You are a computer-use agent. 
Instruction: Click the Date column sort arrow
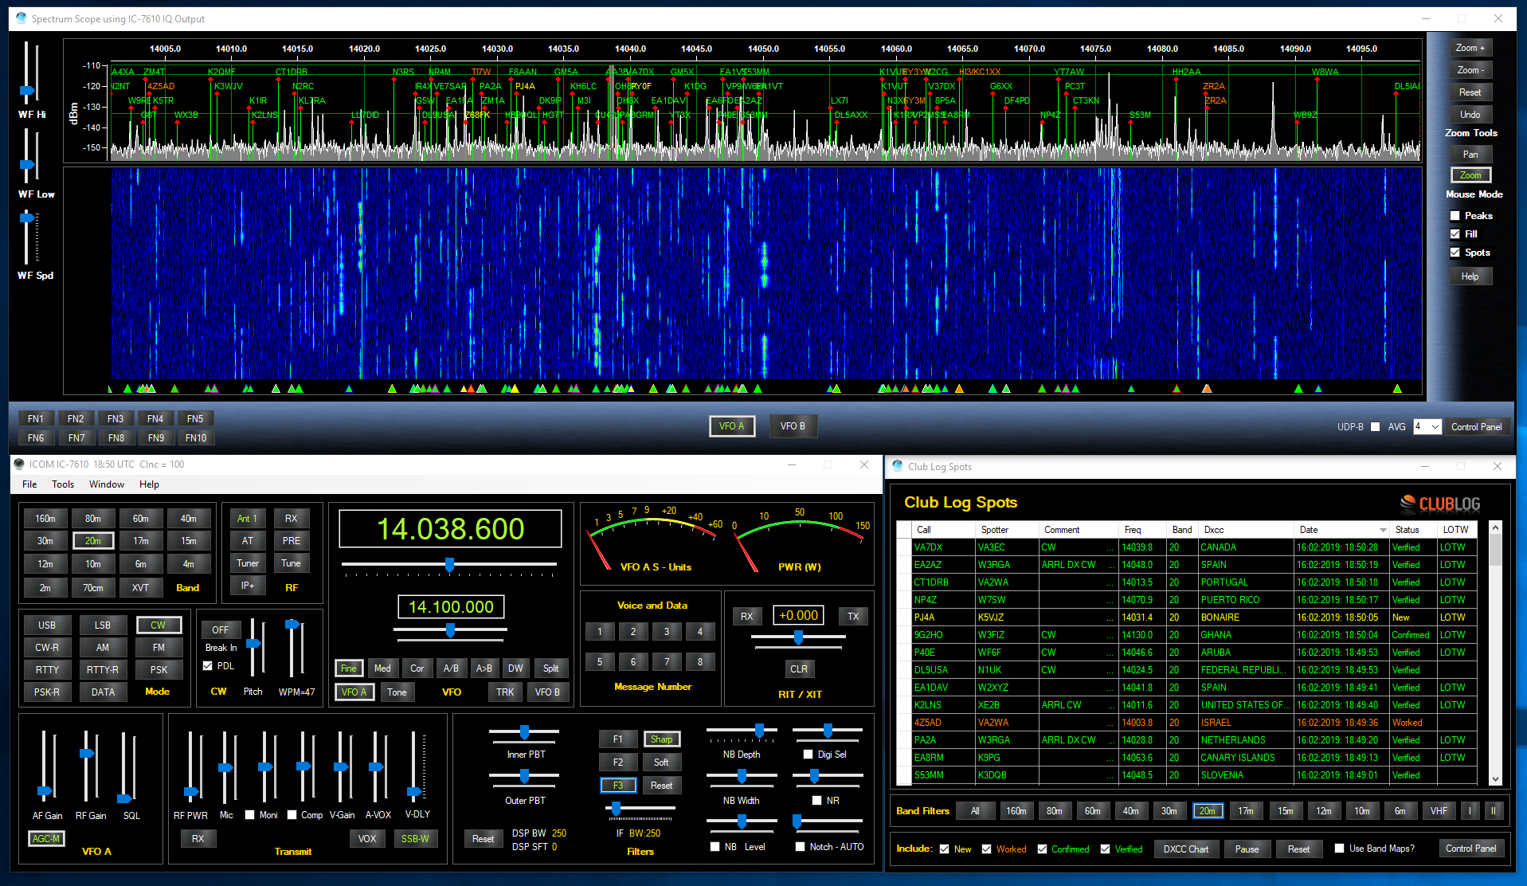pos(1383,530)
